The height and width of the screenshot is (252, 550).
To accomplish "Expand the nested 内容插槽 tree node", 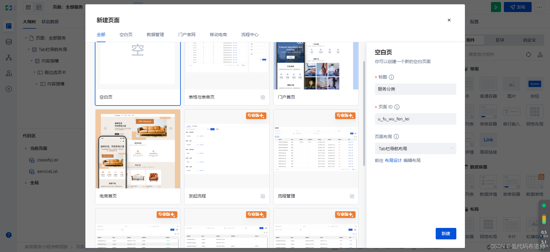I will click(37, 84).
